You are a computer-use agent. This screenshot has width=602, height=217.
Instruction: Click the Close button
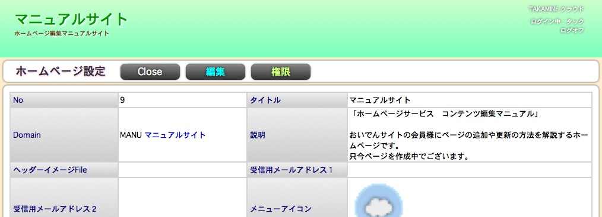(x=150, y=72)
